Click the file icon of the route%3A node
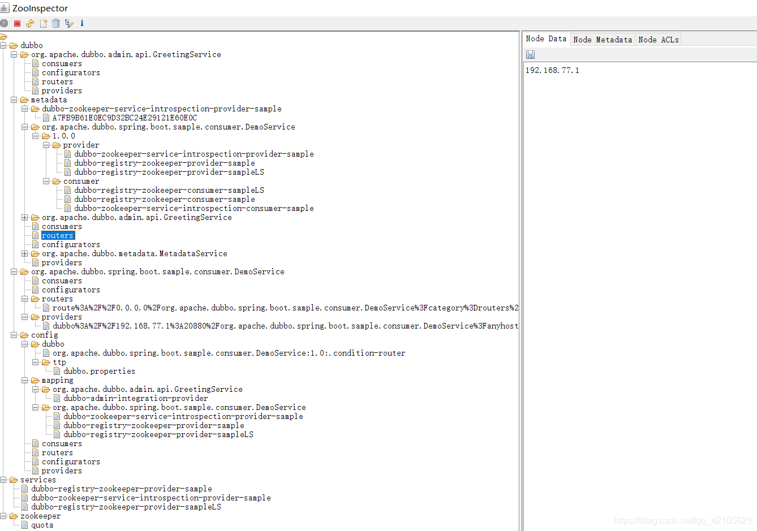The width and height of the screenshot is (757, 531). pyautogui.click(x=46, y=308)
